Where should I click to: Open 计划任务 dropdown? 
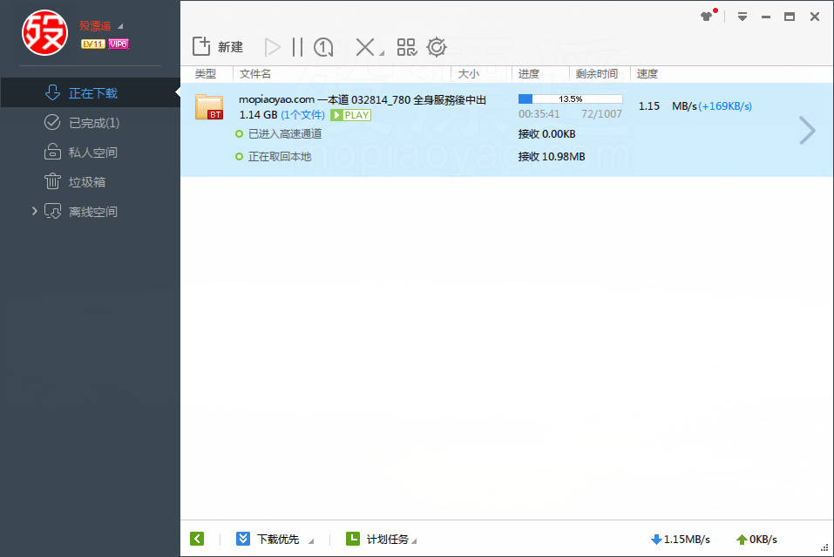414,541
